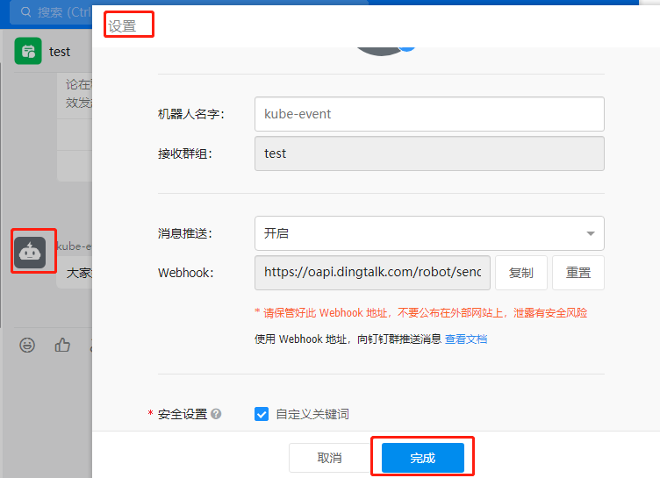Screen dimensions: 660x478
Task: Click the 取消 cancel button
Action: tap(329, 458)
